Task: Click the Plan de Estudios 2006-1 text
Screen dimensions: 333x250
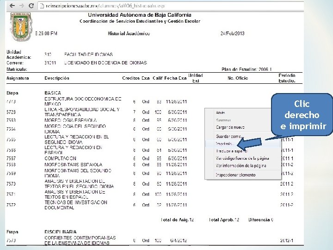Action: pyautogui.click(x=247, y=69)
